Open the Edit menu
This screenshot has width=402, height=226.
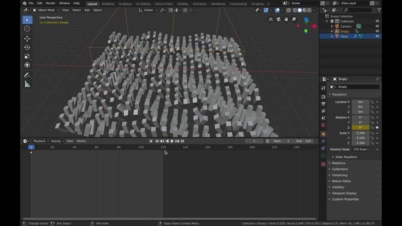pyautogui.click(x=40, y=3)
